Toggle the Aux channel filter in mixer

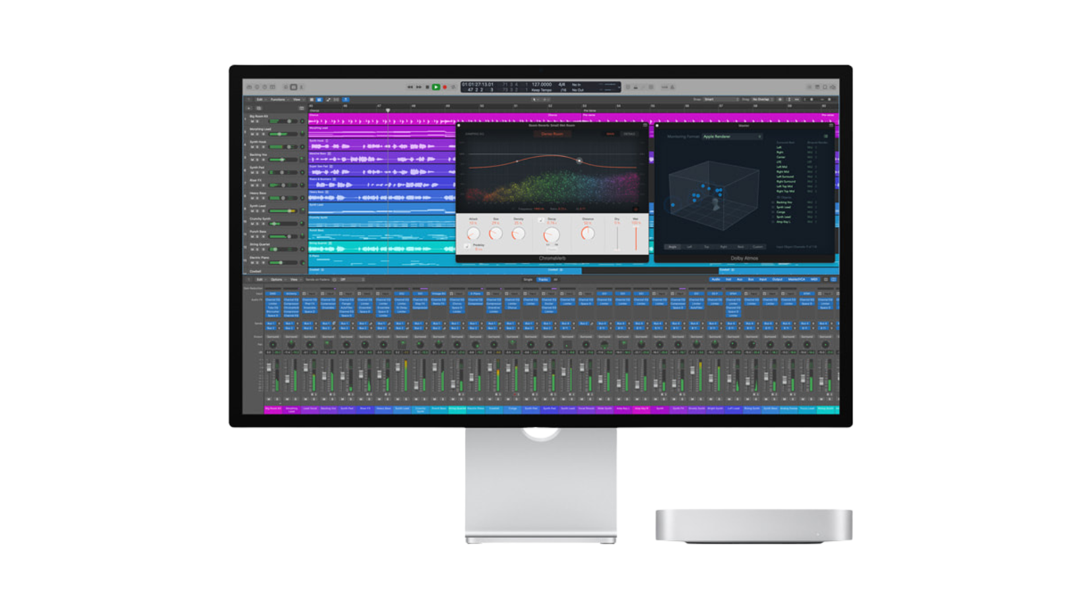point(740,279)
